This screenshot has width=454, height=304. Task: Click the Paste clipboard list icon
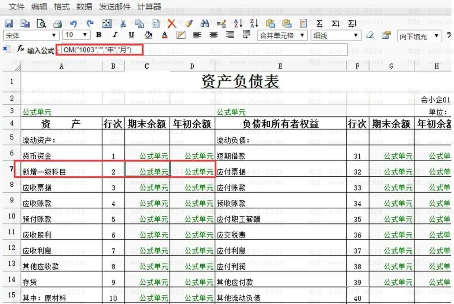(x=156, y=24)
